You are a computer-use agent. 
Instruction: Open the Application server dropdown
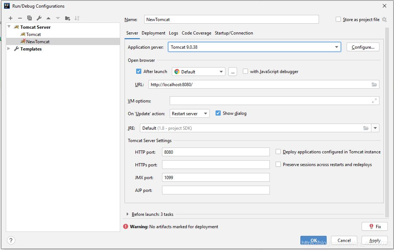(336, 47)
